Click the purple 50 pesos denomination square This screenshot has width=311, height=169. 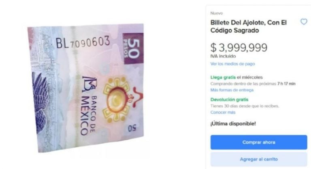133,49
